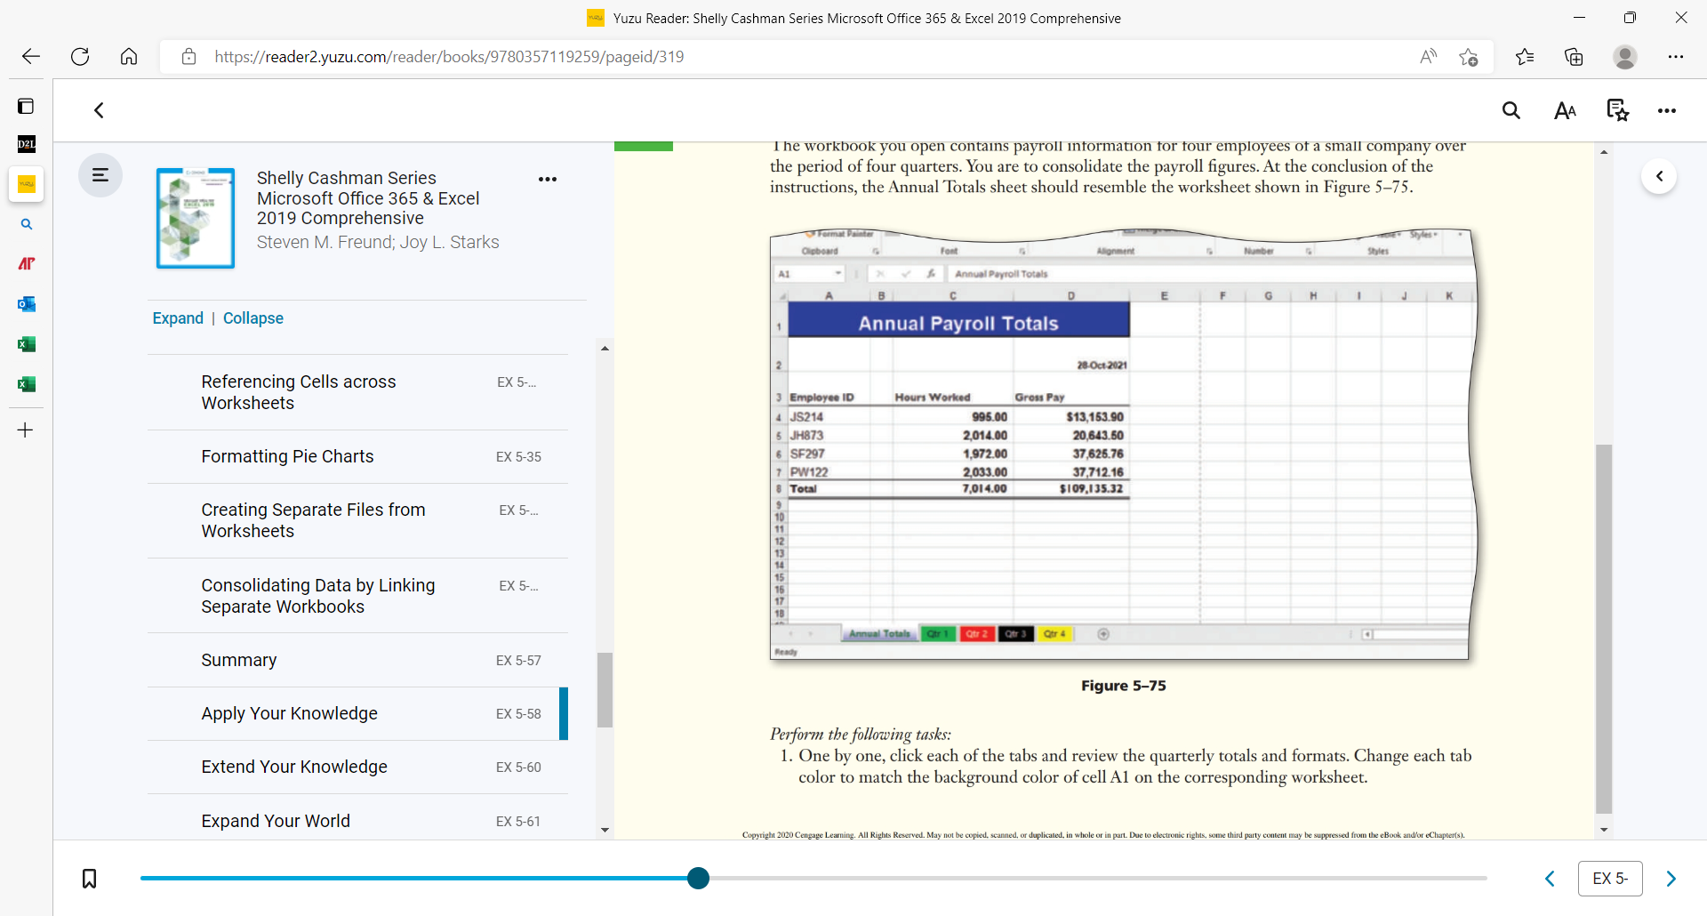The height and width of the screenshot is (916, 1707).
Task: Open reader more options menu
Action: 1667,110
